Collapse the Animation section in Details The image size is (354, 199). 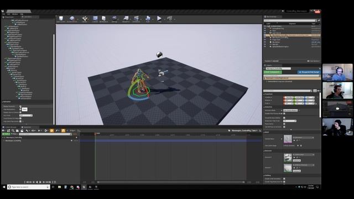point(264,107)
